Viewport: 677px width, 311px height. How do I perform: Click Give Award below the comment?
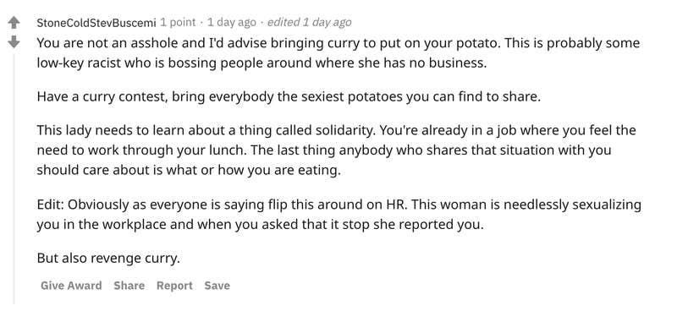[71, 286]
